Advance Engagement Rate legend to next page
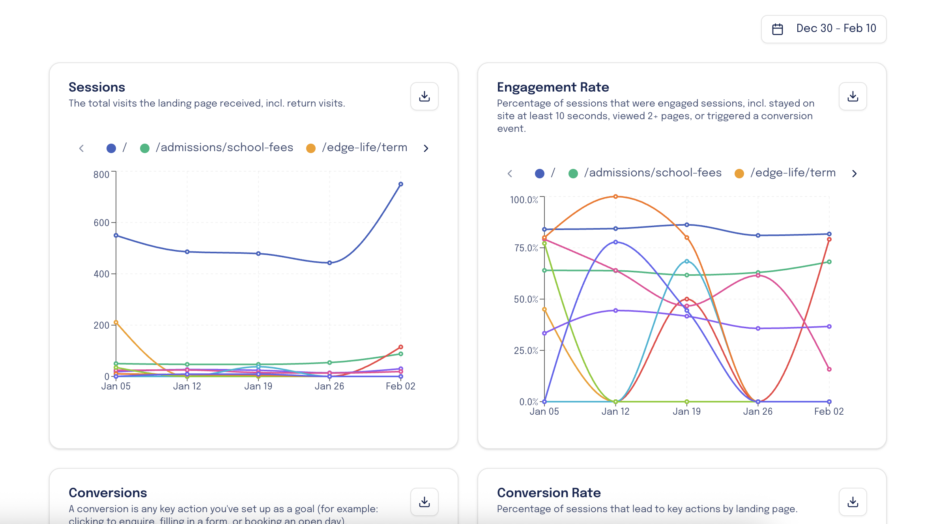935x524 pixels. (854, 174)
